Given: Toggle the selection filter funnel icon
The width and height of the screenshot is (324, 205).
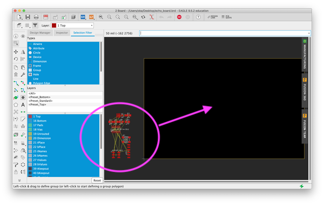Looking at the screenshot, I should click(35, 25).
